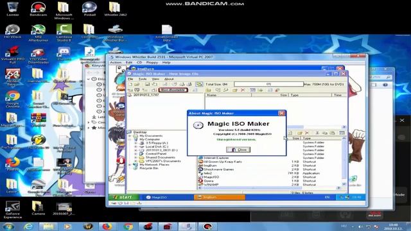
Task: Select the 20191013_1747 image root node
Action: tap(146, 95)
